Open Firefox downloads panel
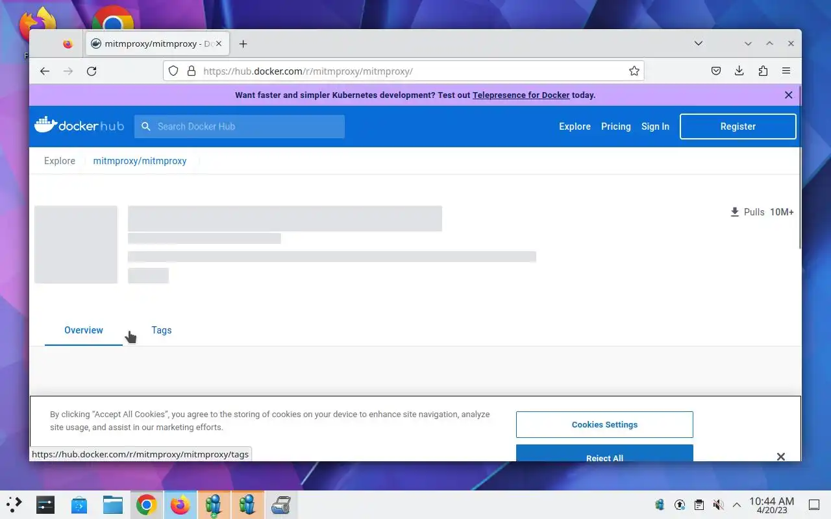The width and height of the screenshot is (831, 519). click(739, 71)
